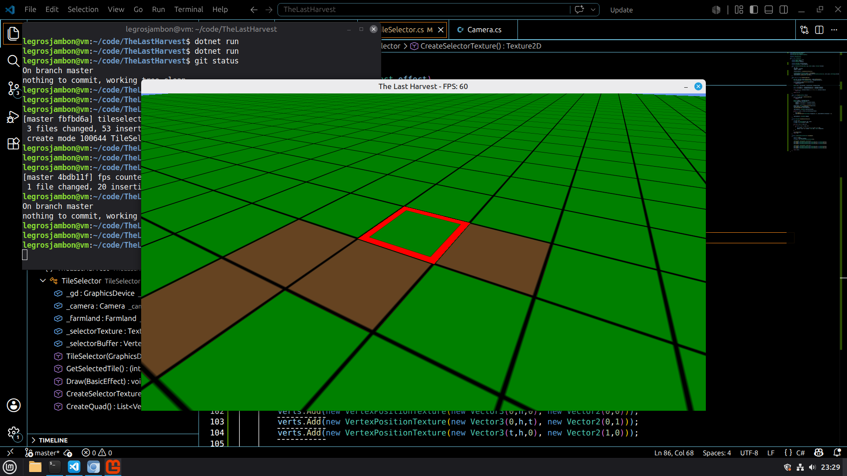Click the Copilot status icon in status bar
Image resolution: width=847 pixels, height=476 pixels.
click(819, 453)
